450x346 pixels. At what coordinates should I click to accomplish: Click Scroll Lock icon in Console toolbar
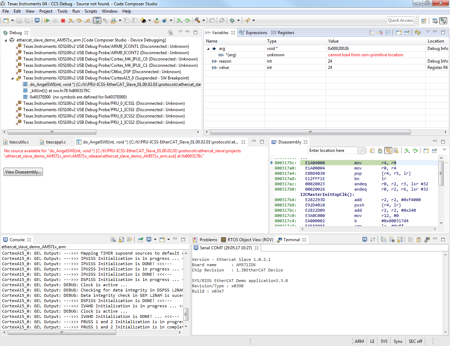tap(121, 240)
